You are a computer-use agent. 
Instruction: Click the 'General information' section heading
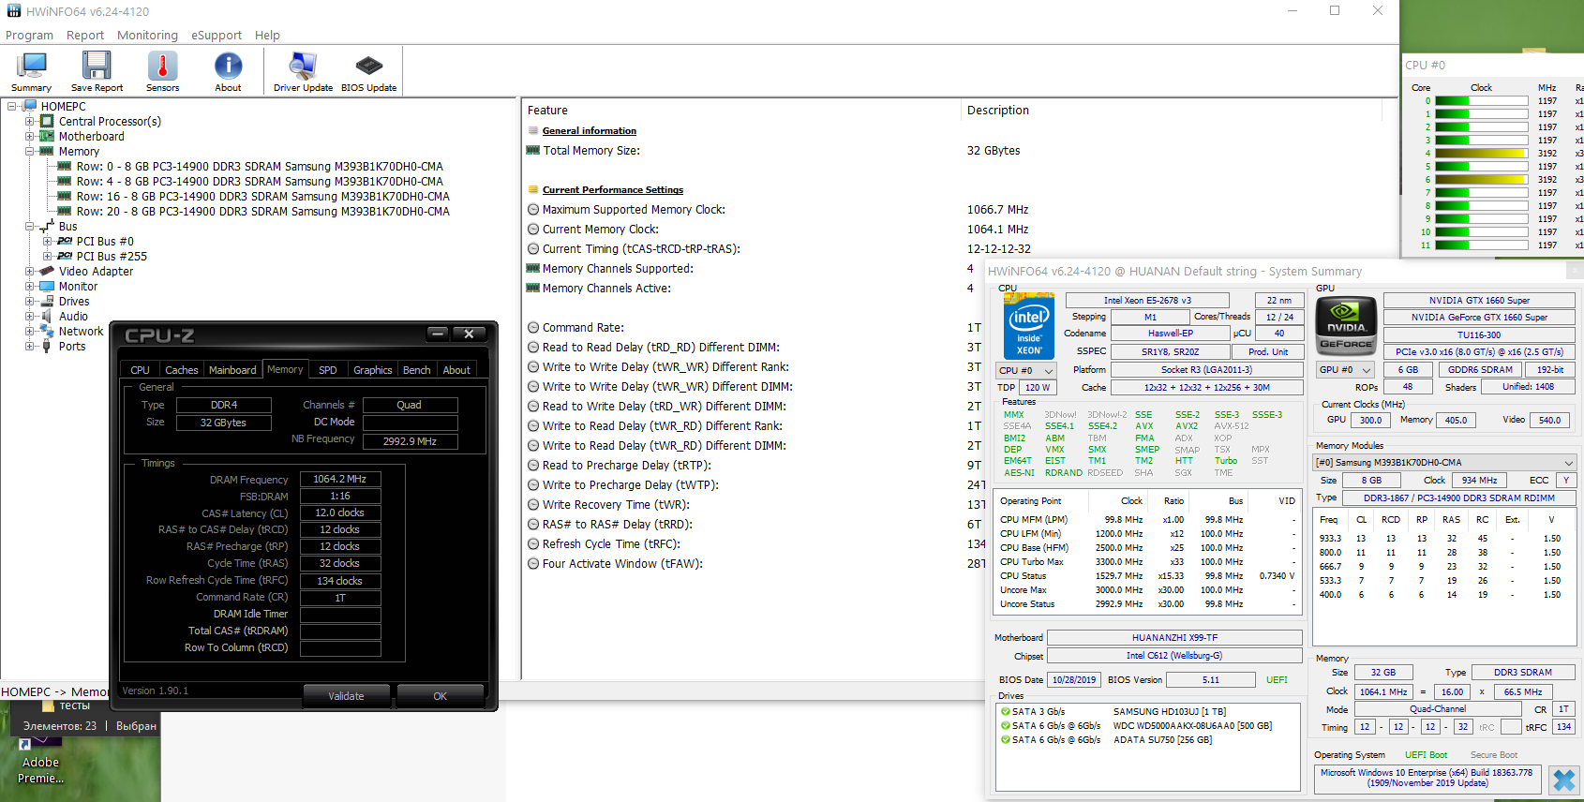pyautogui.click(x=589, y=130)
